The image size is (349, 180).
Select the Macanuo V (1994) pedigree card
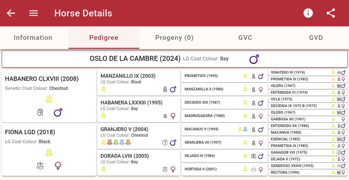coord(202,129)
